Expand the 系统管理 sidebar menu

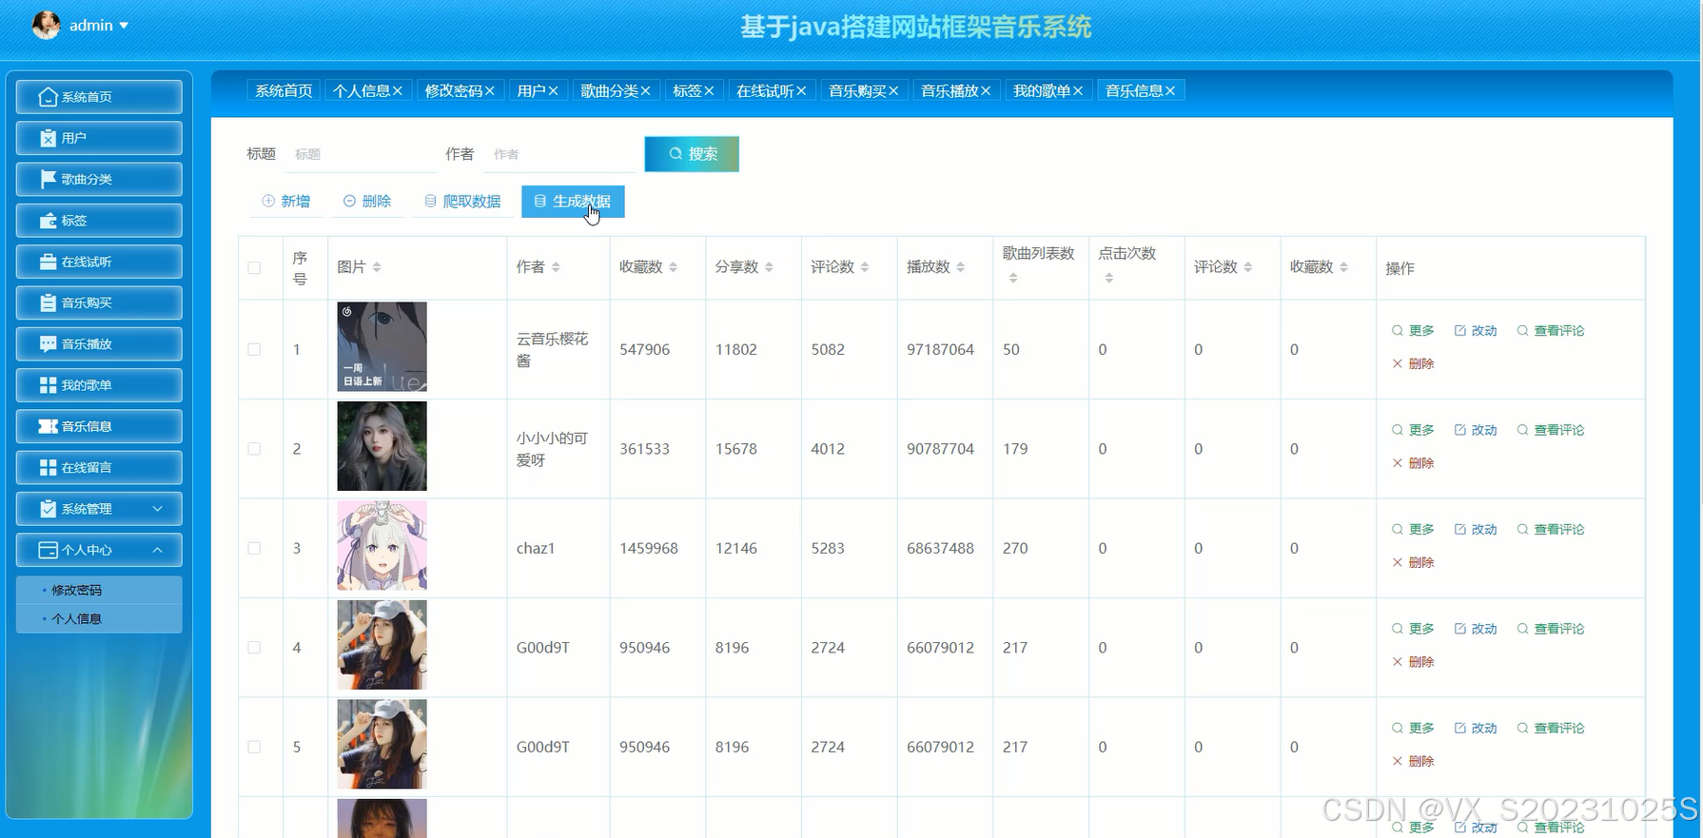99,509
